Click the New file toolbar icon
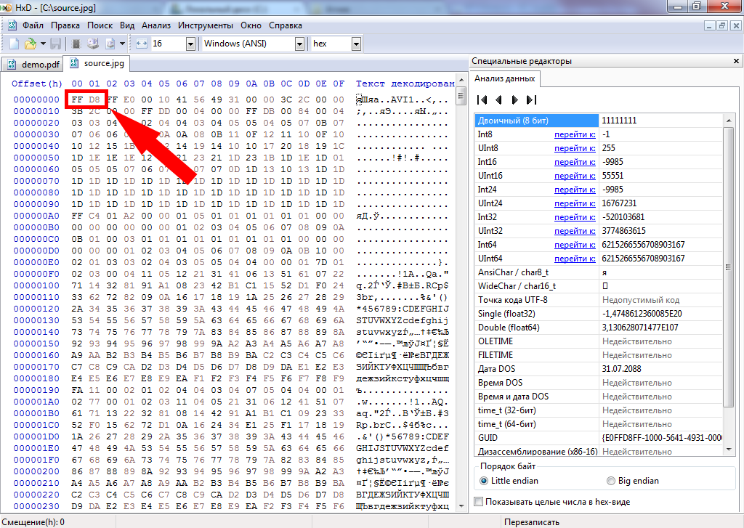 13,44
